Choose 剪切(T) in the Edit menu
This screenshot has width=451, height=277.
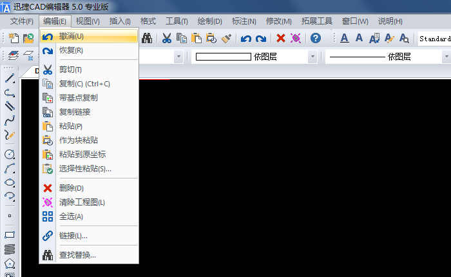pyautogui.click(x=89, y=70)
